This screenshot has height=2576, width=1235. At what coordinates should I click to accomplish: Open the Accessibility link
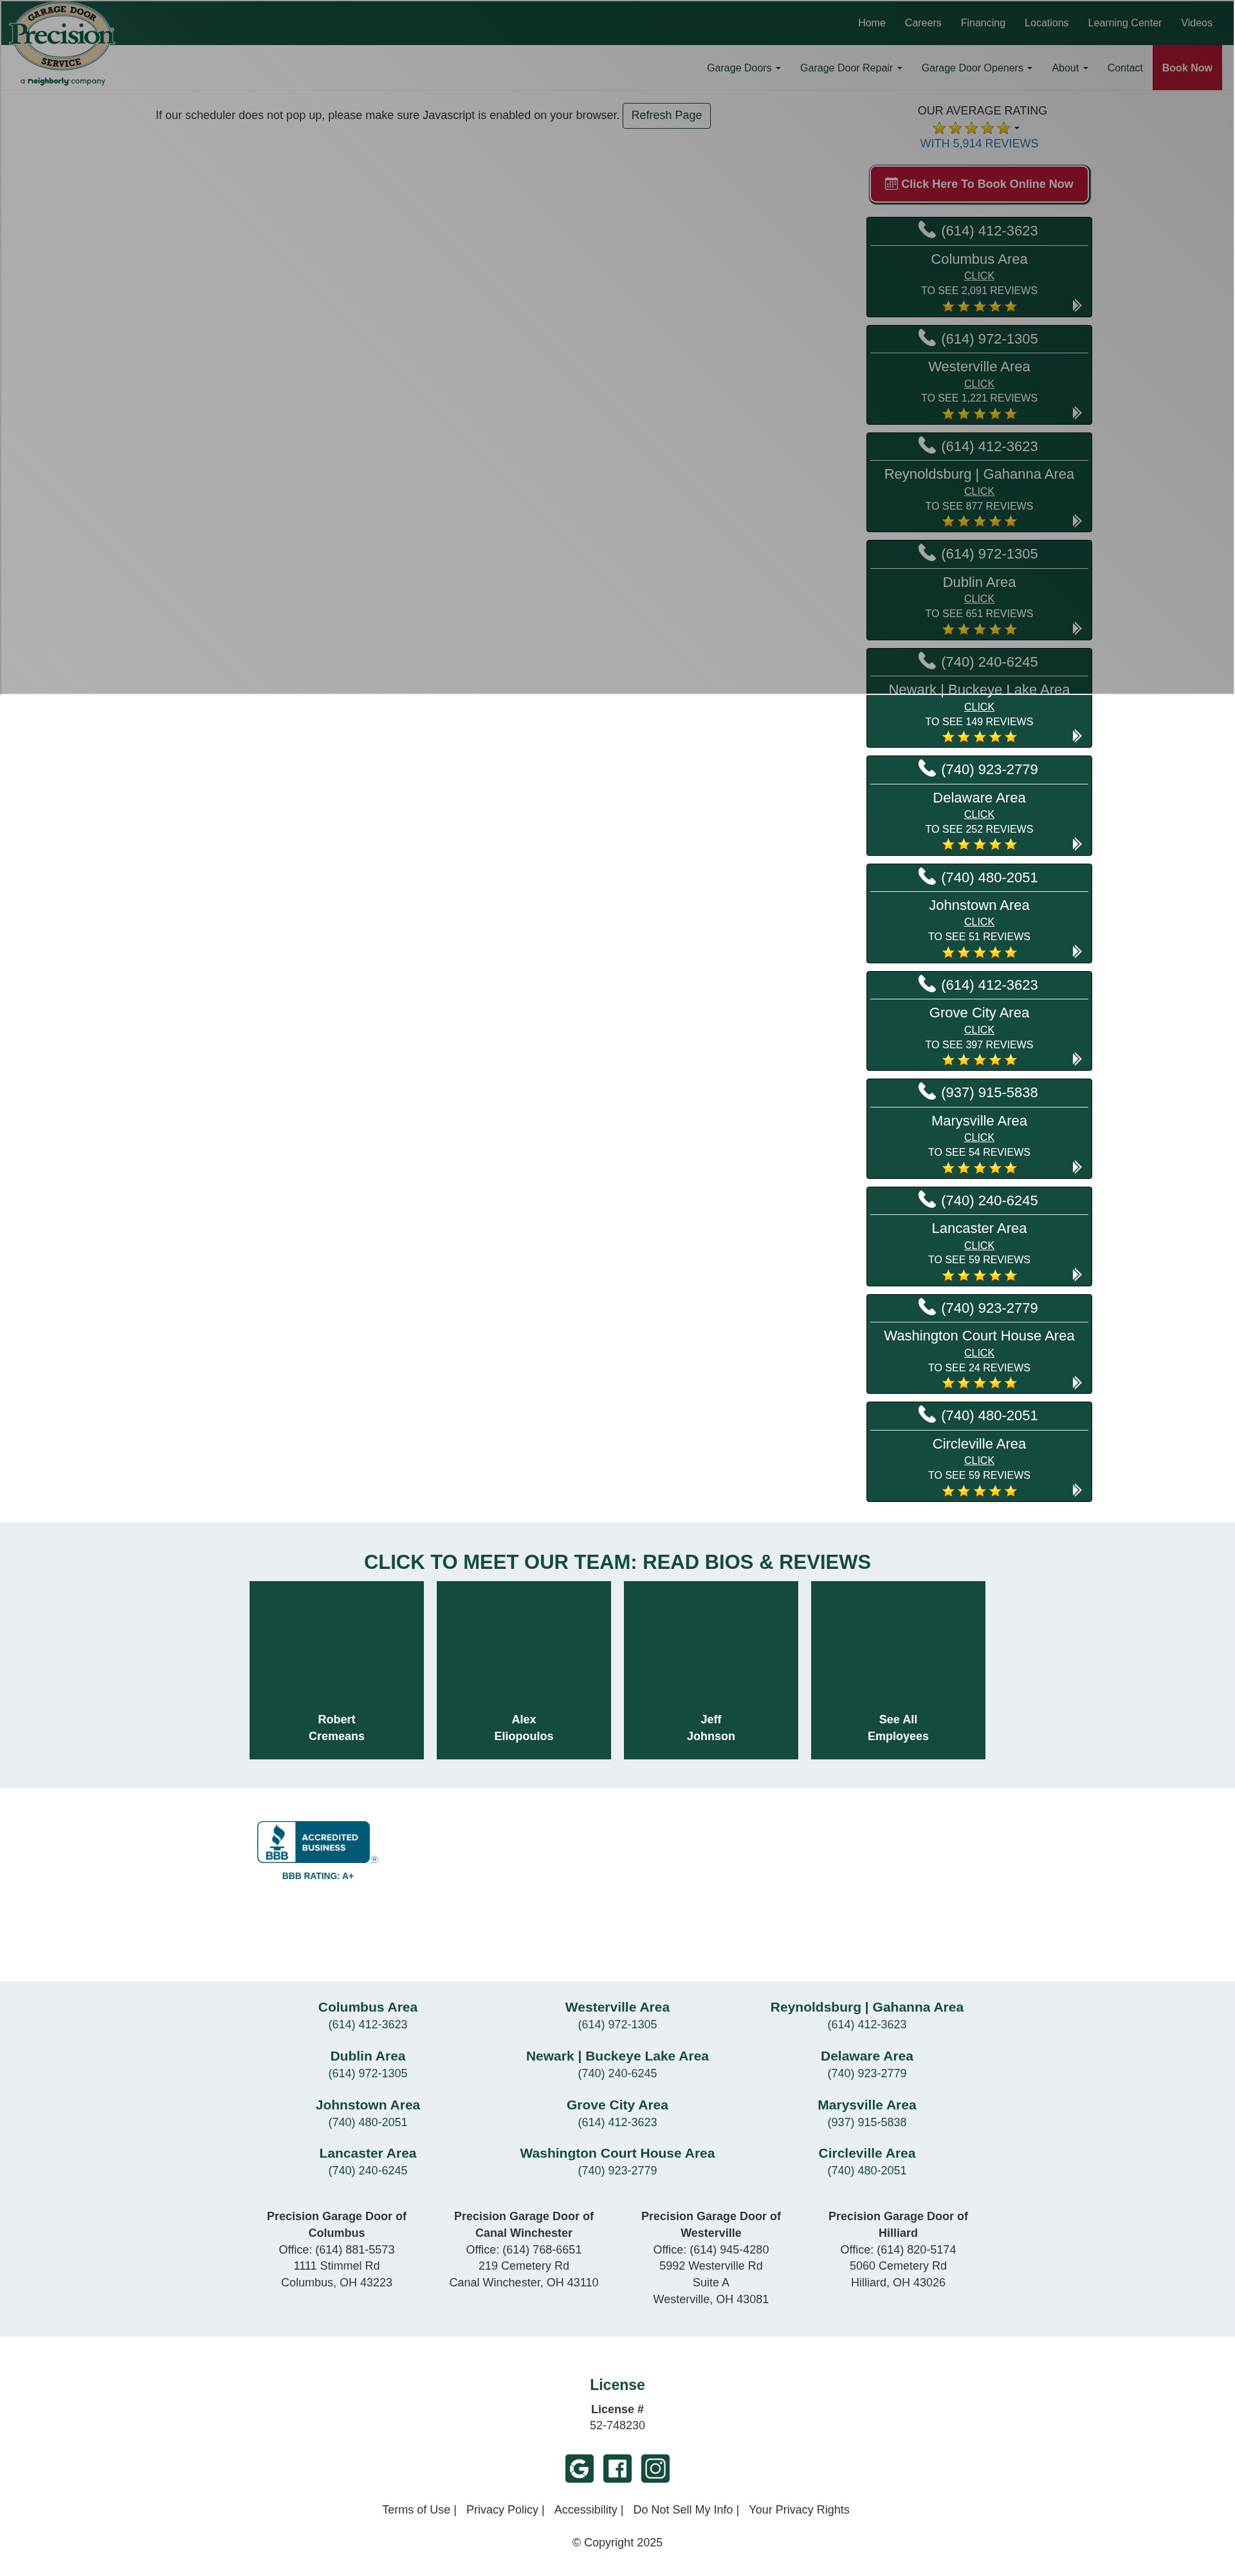coord(585,2510)
